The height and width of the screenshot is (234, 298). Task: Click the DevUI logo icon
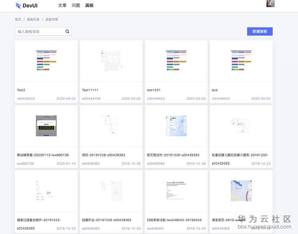(18, 5)
